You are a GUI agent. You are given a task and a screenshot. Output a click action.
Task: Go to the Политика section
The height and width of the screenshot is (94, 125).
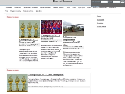pos(8,8)
